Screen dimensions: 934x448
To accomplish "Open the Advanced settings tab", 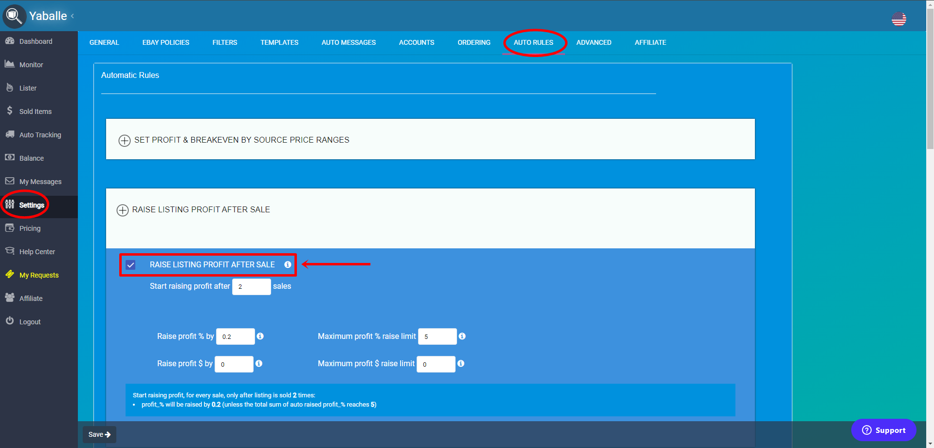I will 594,42.
